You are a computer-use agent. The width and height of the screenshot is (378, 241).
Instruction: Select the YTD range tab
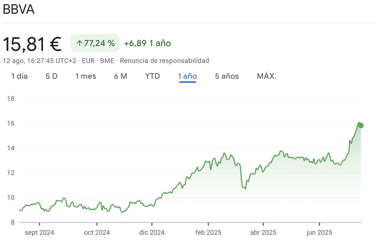tap(153, 76)
